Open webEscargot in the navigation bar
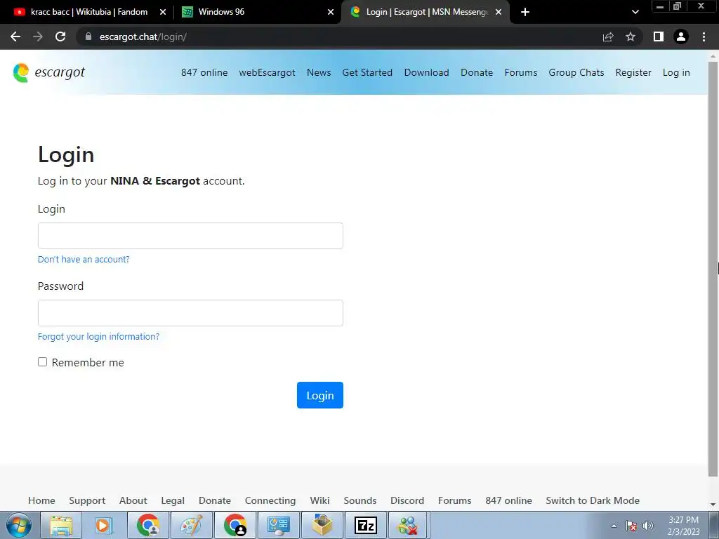Viewport: 719px width, 539px height. coord(267,72)
